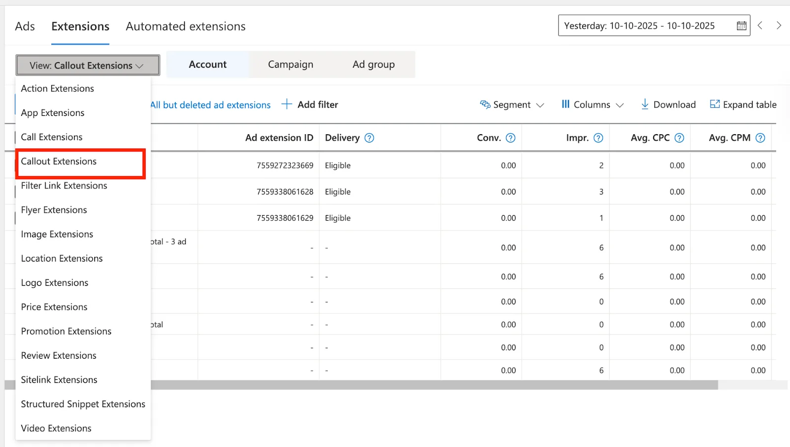The image size is (790, 447).
Task: Open the Columns dropdown
Action: point(592,105)
